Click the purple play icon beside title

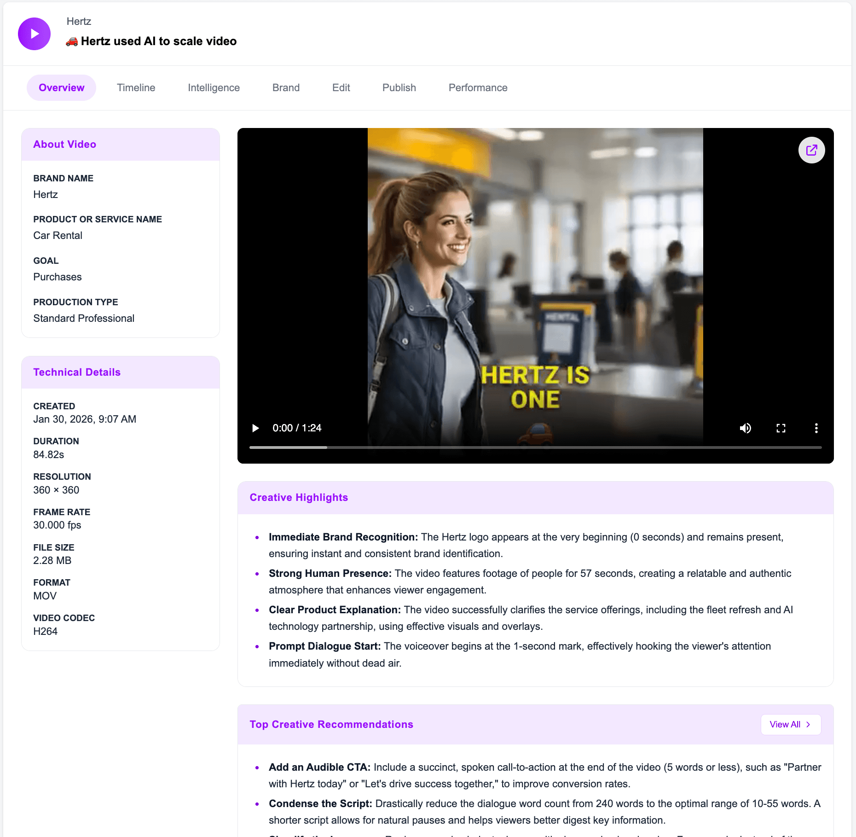(34, 34)
